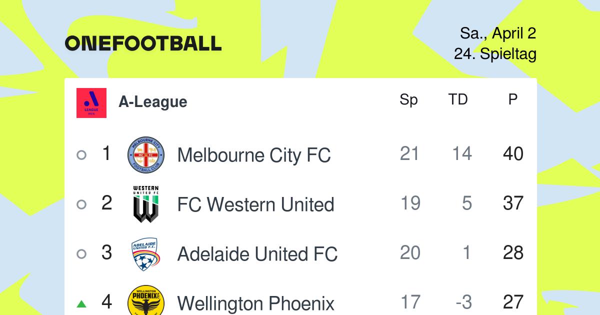Click the green up-arrow beside rank 4

81,303
